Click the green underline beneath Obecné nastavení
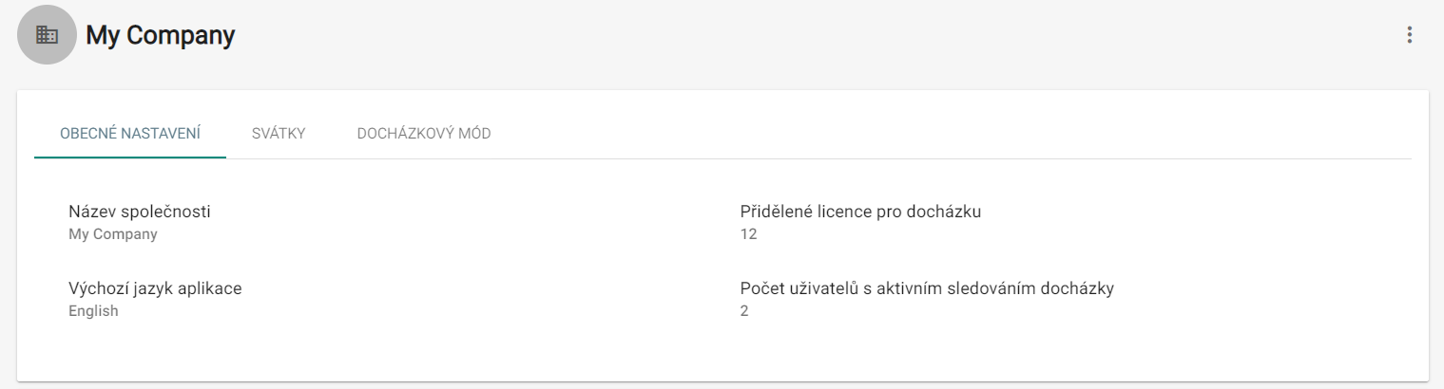 pos(130,157)
